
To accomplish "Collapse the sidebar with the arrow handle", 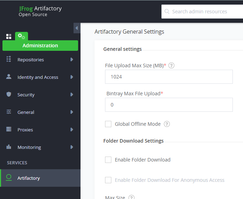I will click(x=77, y=28).
